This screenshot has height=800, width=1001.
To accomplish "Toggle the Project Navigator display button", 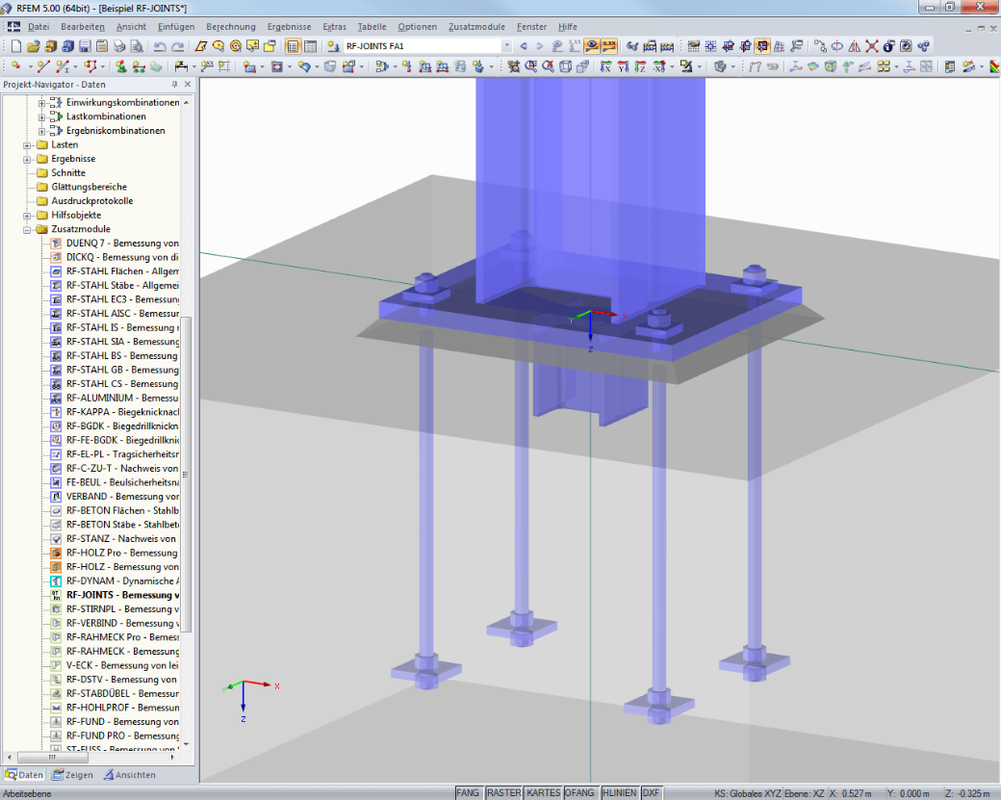I will 293,46.
